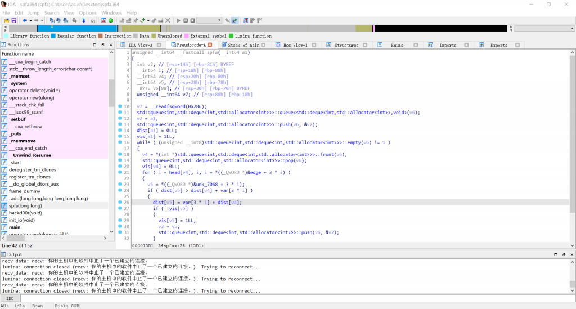Click the open file toolbar icon
This screenshot has width=576, height=309.
7,21
